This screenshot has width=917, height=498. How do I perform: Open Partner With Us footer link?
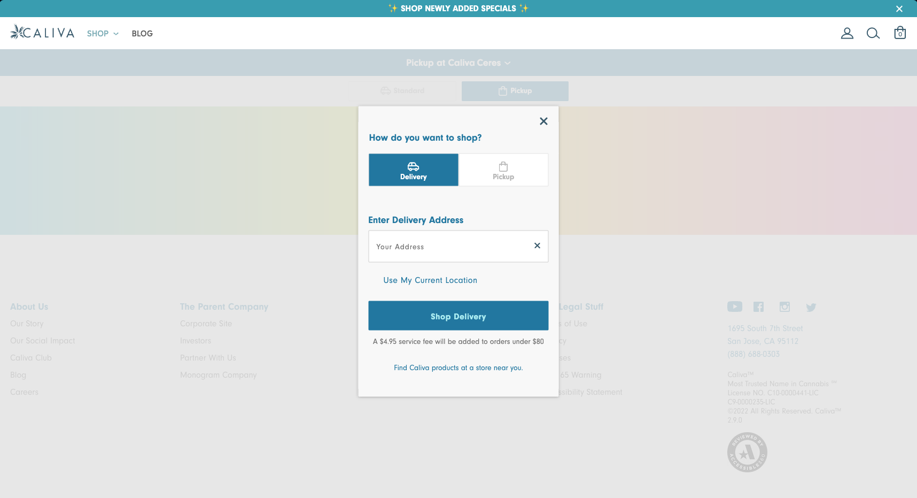point(208,358)
